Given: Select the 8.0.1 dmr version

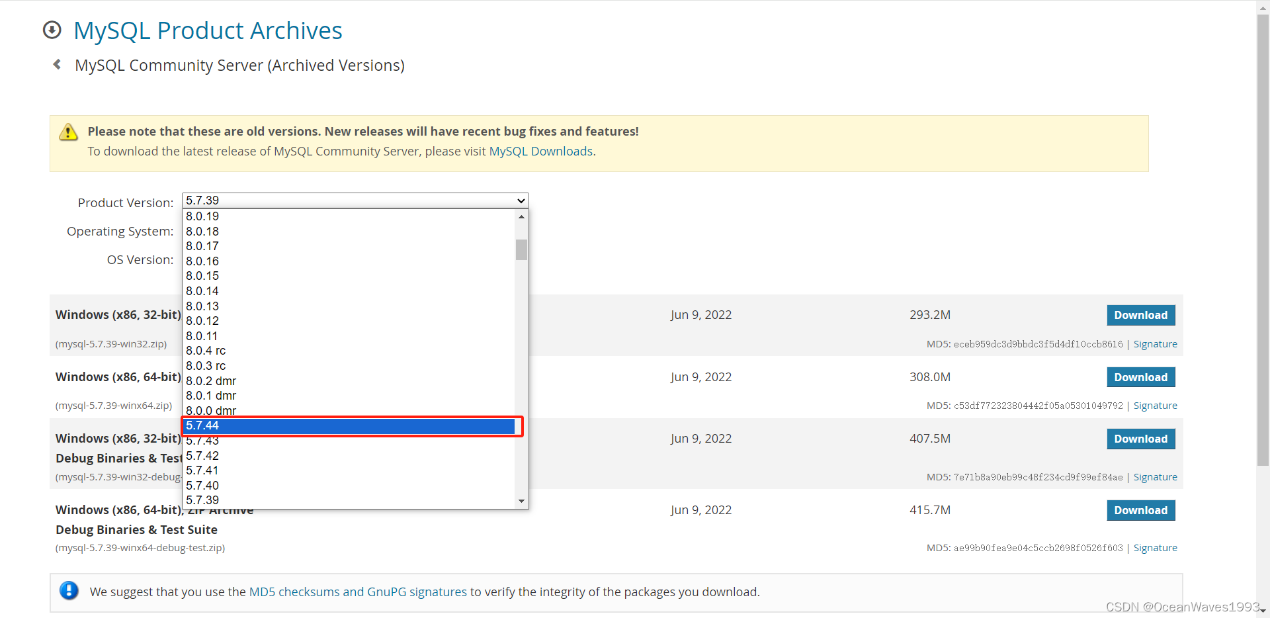Looking at the screenshot, I should [x=349, y=396].
